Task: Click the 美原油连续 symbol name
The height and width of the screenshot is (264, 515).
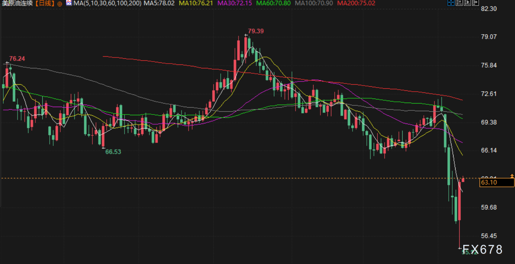Action: [x=17, y=3]
